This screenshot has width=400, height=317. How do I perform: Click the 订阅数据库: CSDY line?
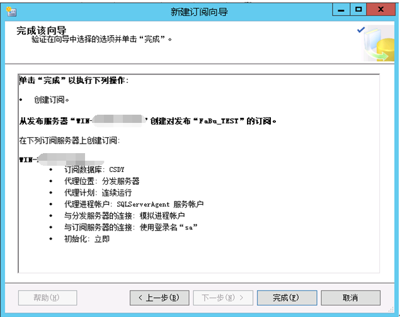[x=94, y=170]
